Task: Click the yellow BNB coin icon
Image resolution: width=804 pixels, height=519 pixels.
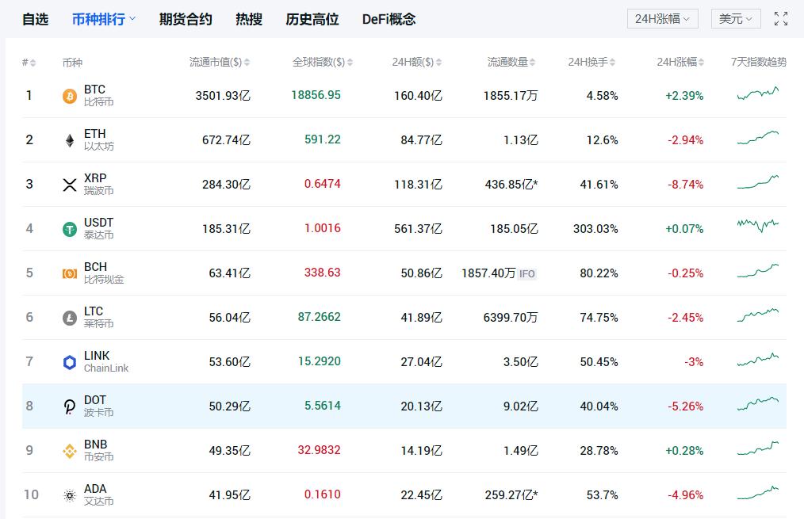Action: coord(70,451)
